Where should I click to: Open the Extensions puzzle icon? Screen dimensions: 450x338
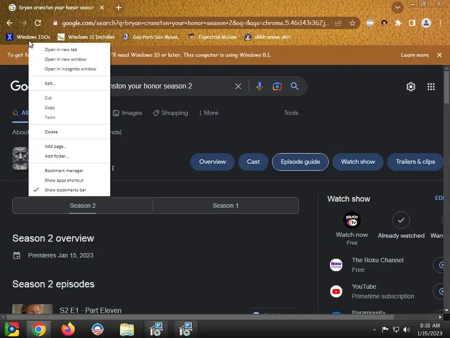398,23
